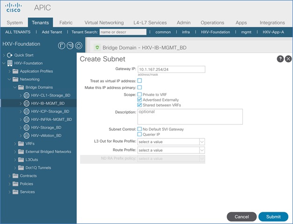
Task: Click the Networking folder icon
Action: click(15, 79)
